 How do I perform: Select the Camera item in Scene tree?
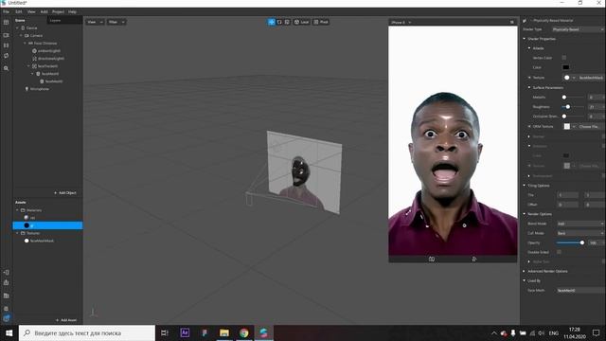tap(36, 36)
